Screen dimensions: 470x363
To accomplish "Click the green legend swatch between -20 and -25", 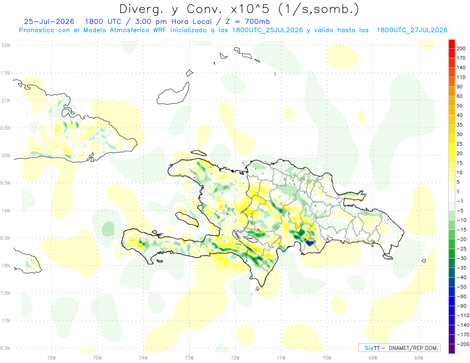I will click(452, 244).
